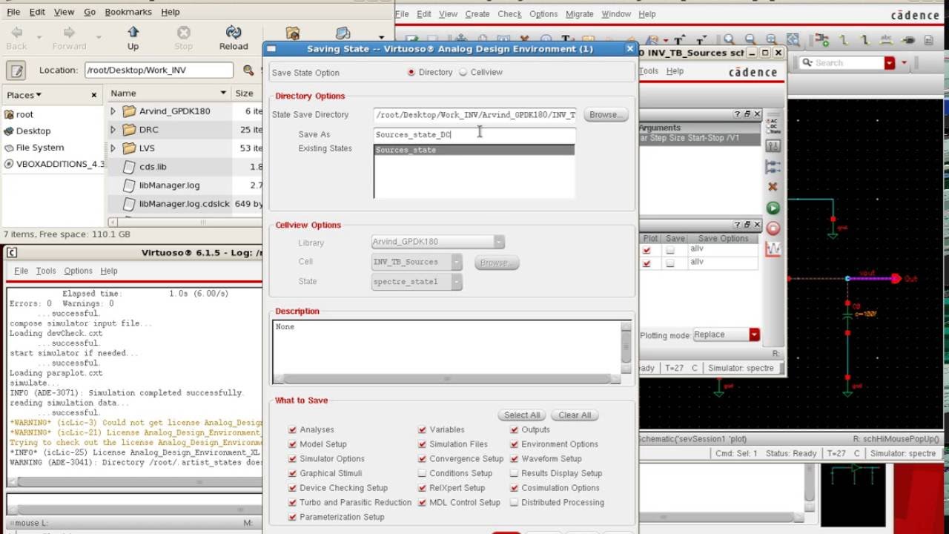The image size is (949, 534).
Task: Zoom in on the schematic toolbar
Action: [x=729, y=40]
